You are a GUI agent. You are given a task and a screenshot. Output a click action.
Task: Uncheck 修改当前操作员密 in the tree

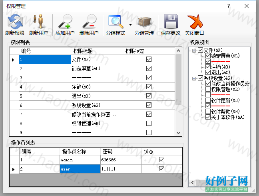coord(208,83)
